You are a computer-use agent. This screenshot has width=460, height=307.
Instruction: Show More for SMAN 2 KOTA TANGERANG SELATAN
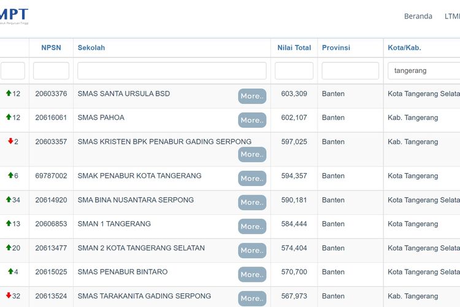pos(252,251)
